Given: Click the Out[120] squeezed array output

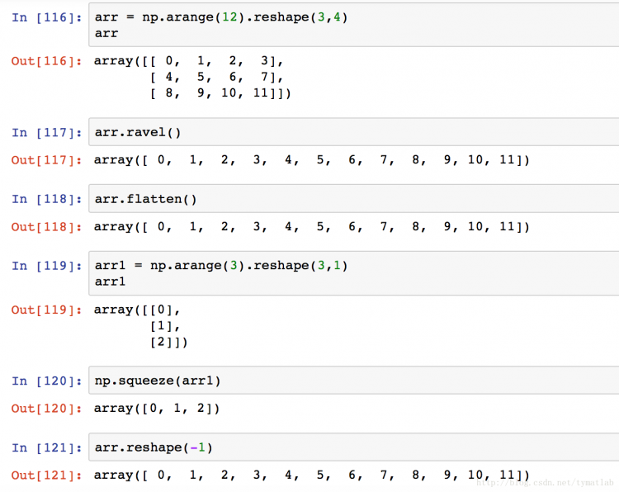Looking at the screenshot, I should pyautogui.click(x=156, y=409).
